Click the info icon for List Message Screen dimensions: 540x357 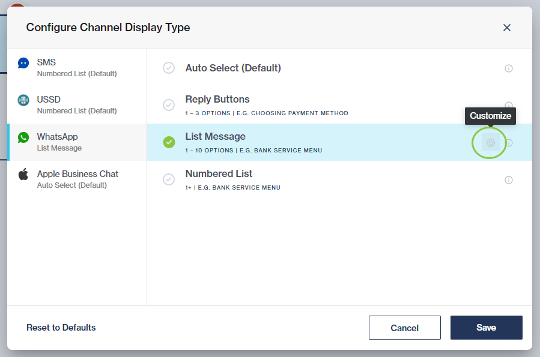click(509, 143)
